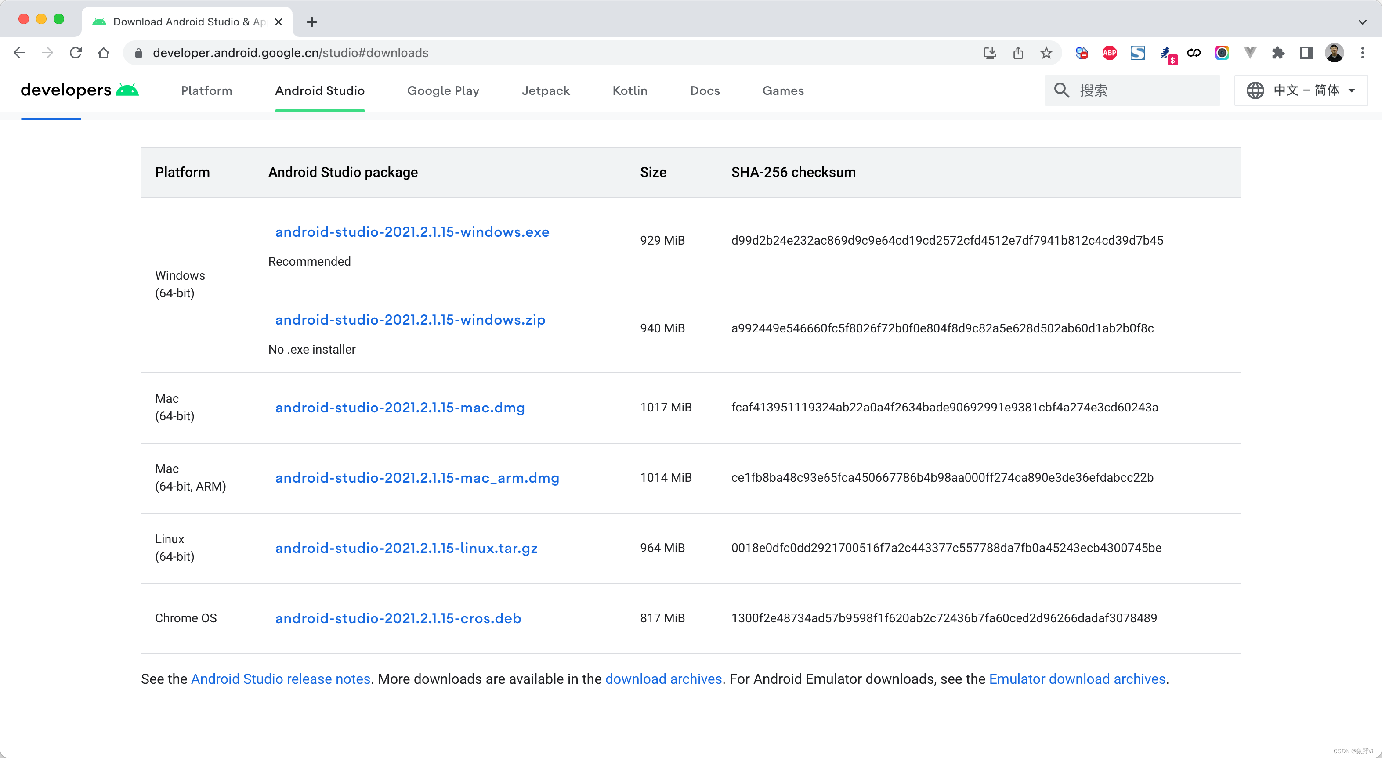Click the 929 MiB size cell
Screen dimensions: 1382x758
coord(662,240)
